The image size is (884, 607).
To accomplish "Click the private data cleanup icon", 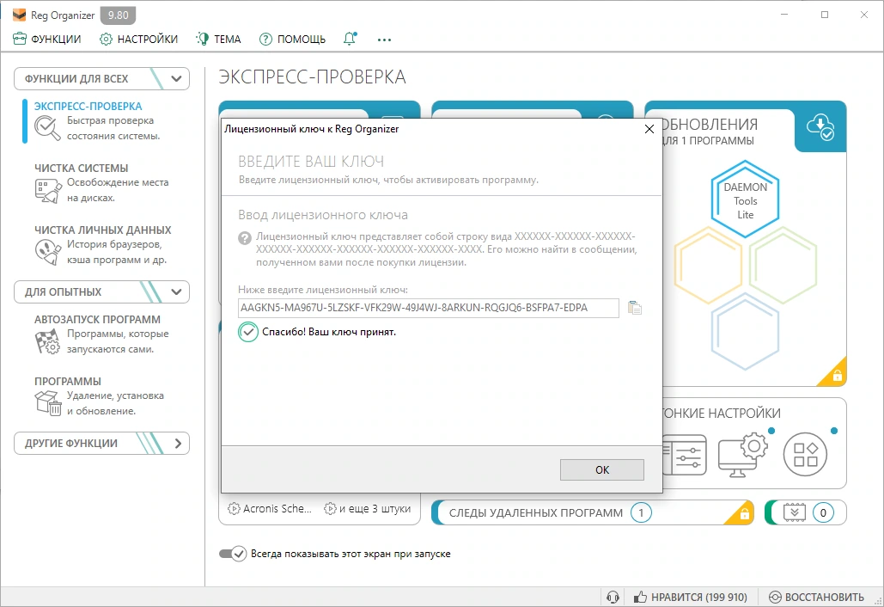I will [48, 252].
